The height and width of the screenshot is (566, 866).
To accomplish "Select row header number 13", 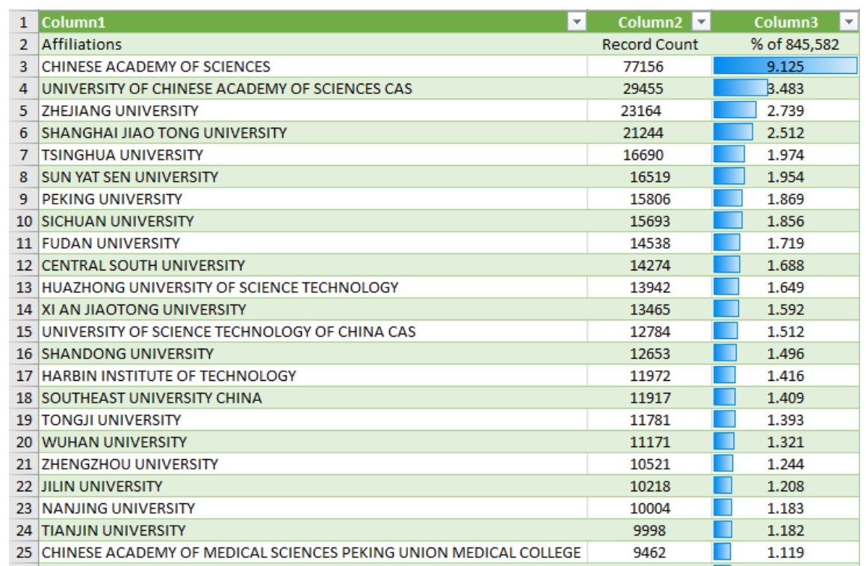I will coord(24,287).
